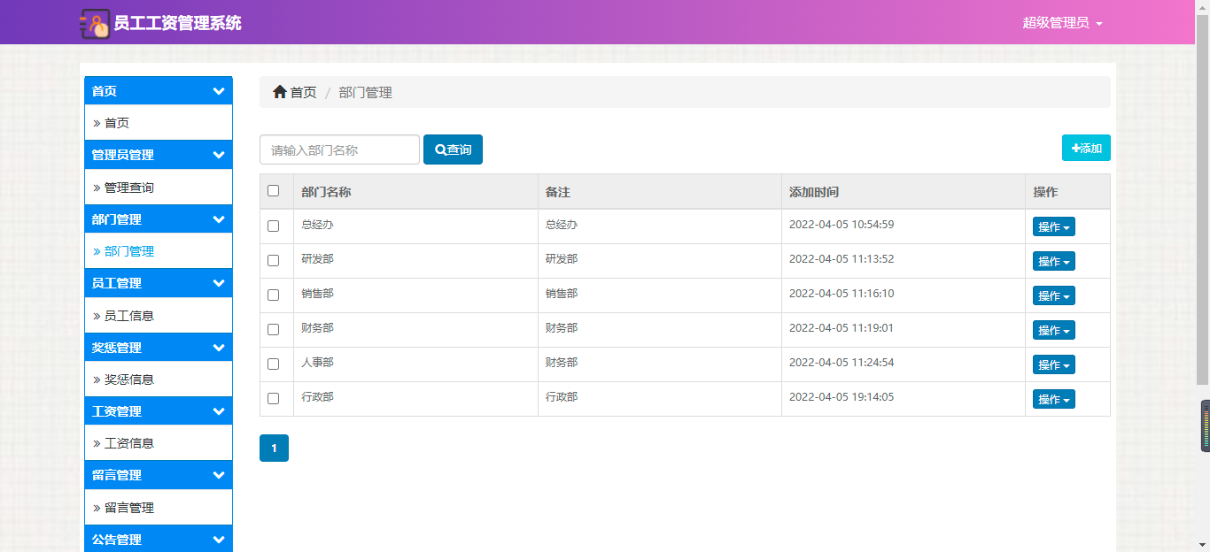
Task: Click timestamp 2022-04-05 19:14:05
Action: [842, 397]
